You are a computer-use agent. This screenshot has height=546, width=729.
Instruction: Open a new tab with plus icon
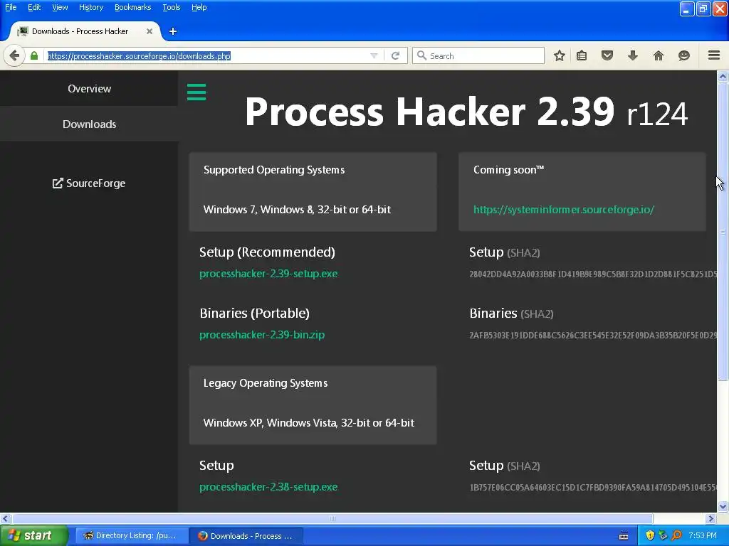(173, 31)
